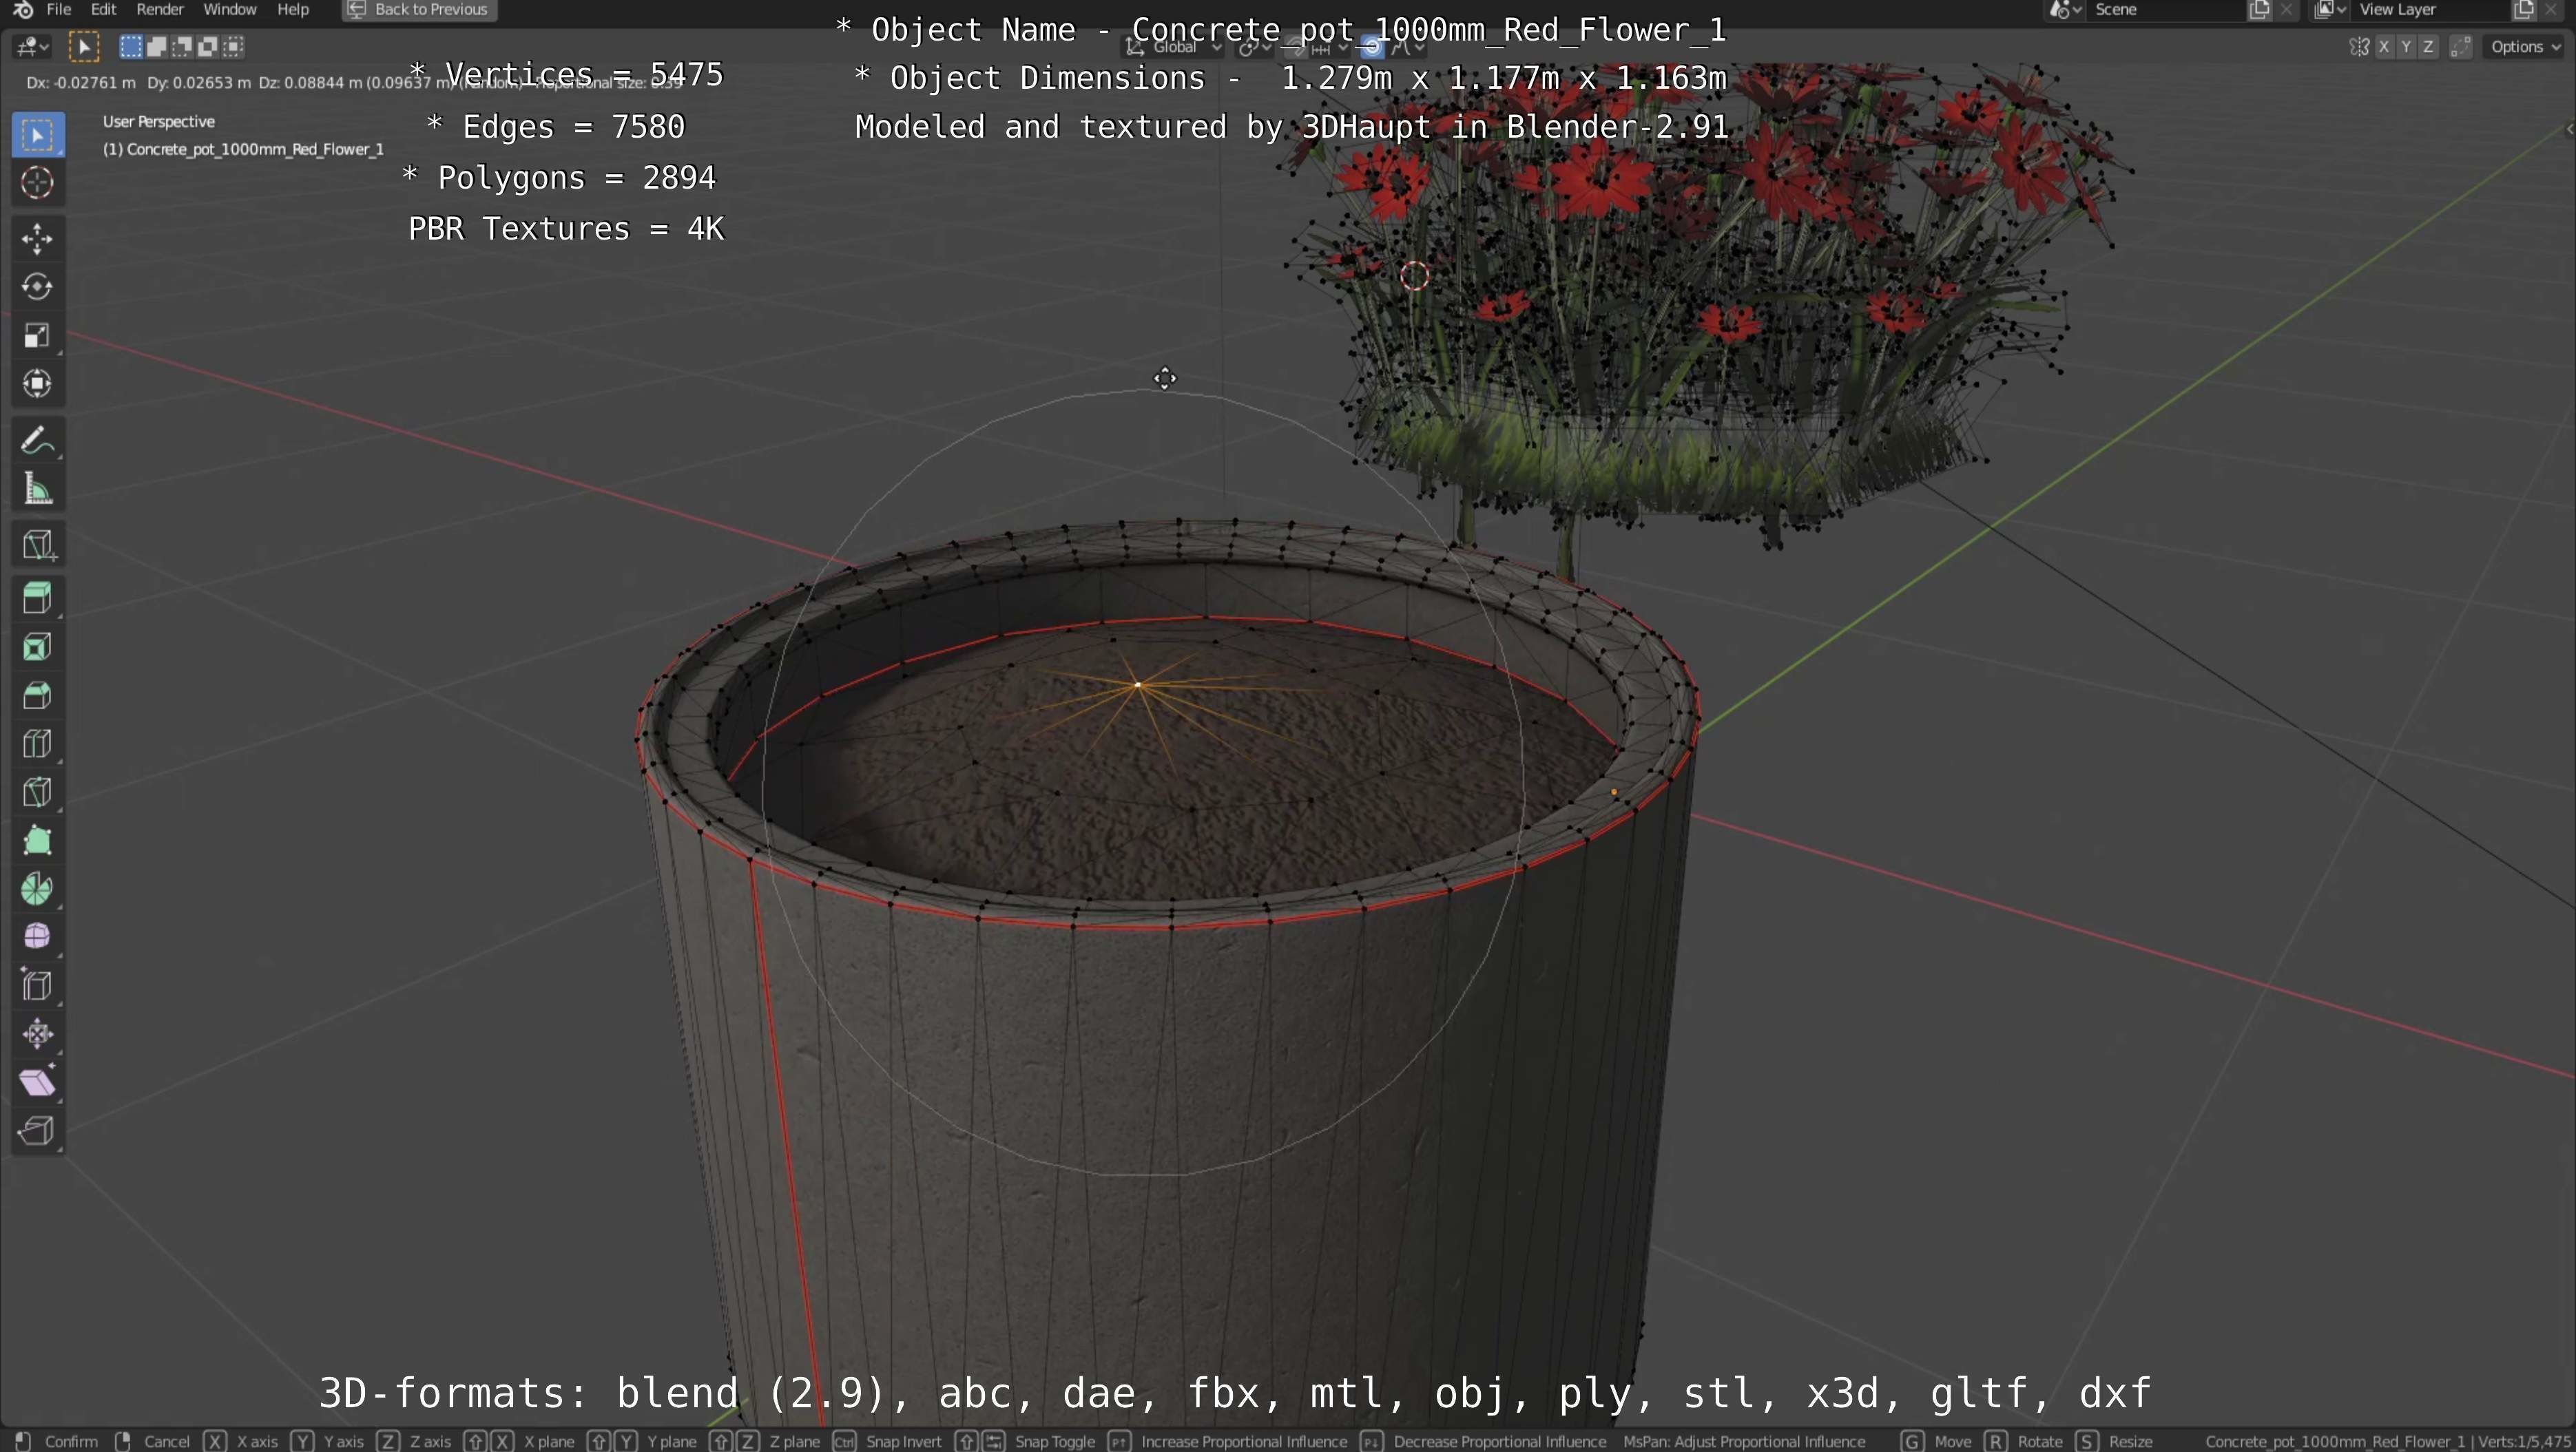Image resolution: width=2576 pixels, height=1452 pixels.
Task: Click the selected center vertex on the soil
Action: [x=1138, y=684]
